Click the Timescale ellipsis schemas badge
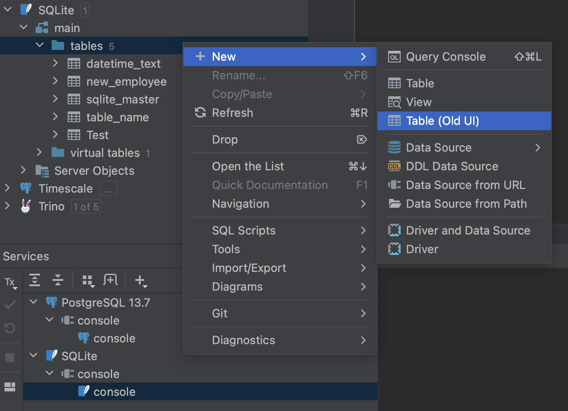Viewport: 568px width, 411px height. coord(108,189)
